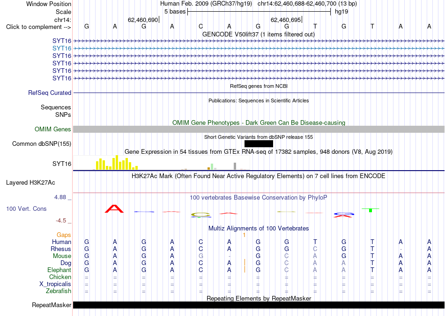The height and width of the screenshot is (316, 445).
Task: Click the hg19 label beside the scale bar
Action: tap(341, 12)
